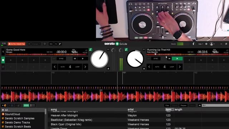The image size is (229, 129).
Task: Add a new crate with plus icon
Action: (x=4, y=105)
